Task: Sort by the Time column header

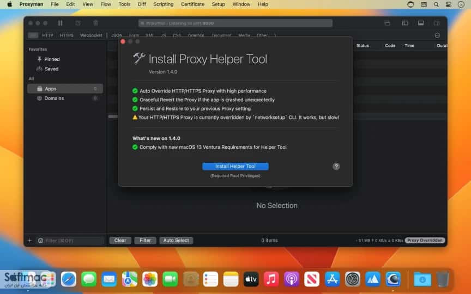Action: pyautogui.click(x=409, y=46)
